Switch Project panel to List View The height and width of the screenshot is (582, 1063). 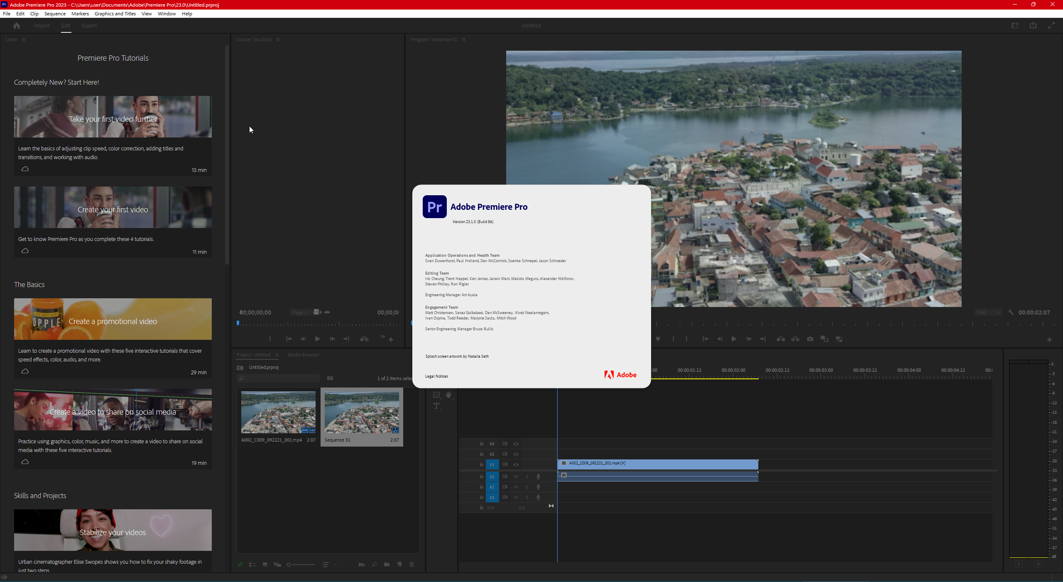(x=252, y=565)
